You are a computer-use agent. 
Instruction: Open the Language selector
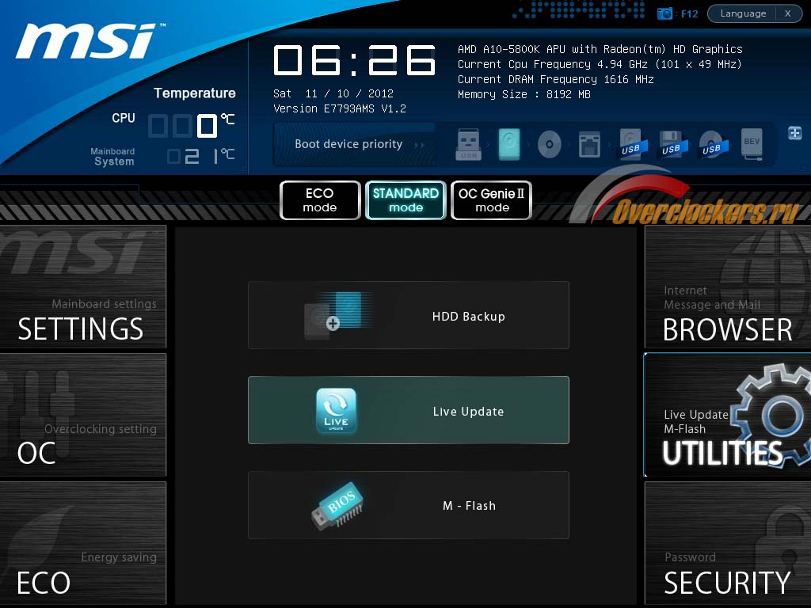(743, 13)
